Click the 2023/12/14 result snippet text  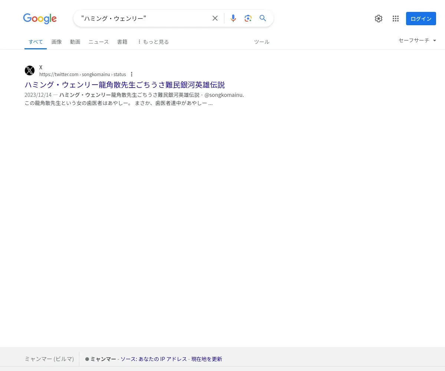134,99
